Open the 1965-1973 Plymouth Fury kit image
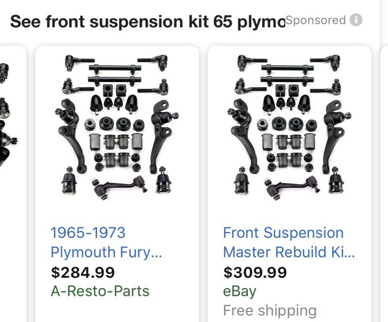388x322 pixels. [x=116, y=125]
